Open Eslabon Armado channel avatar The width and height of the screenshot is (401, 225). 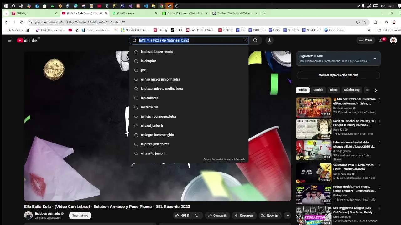pyautogui.click(x=29, y=215)
